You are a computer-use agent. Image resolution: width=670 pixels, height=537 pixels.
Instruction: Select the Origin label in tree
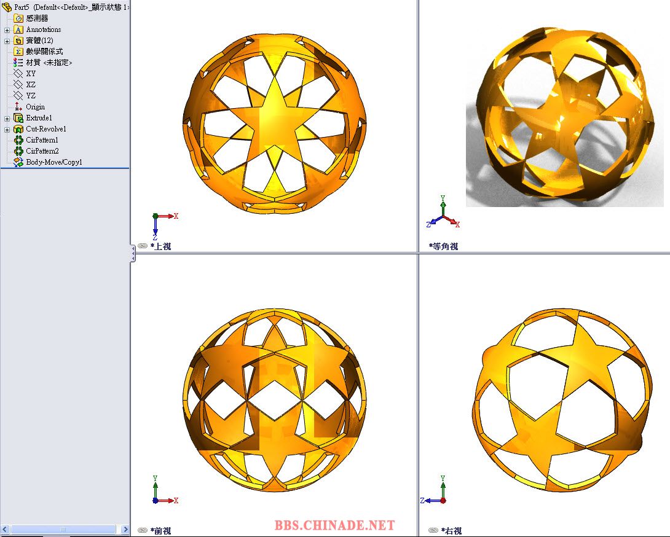click(36, 107)
